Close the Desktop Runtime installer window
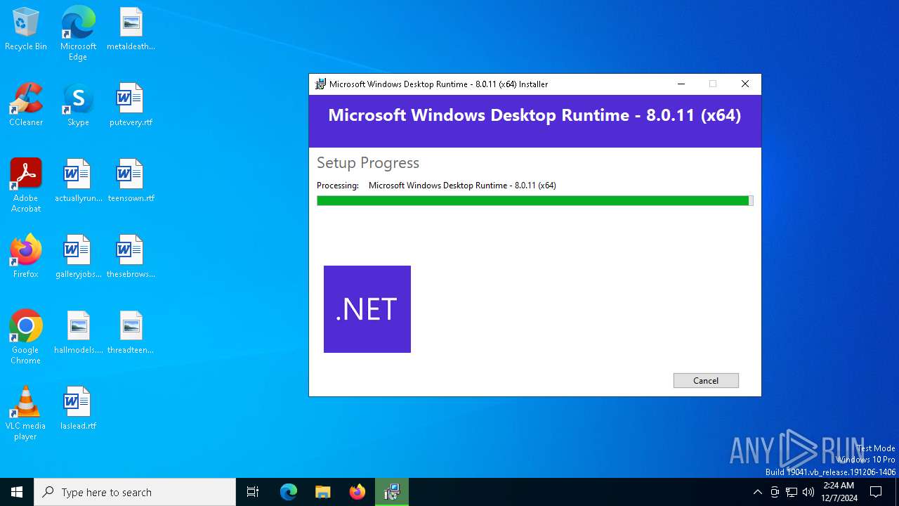Image resolution: width=899 pixels, height=506 pixels. pos(745,84)
